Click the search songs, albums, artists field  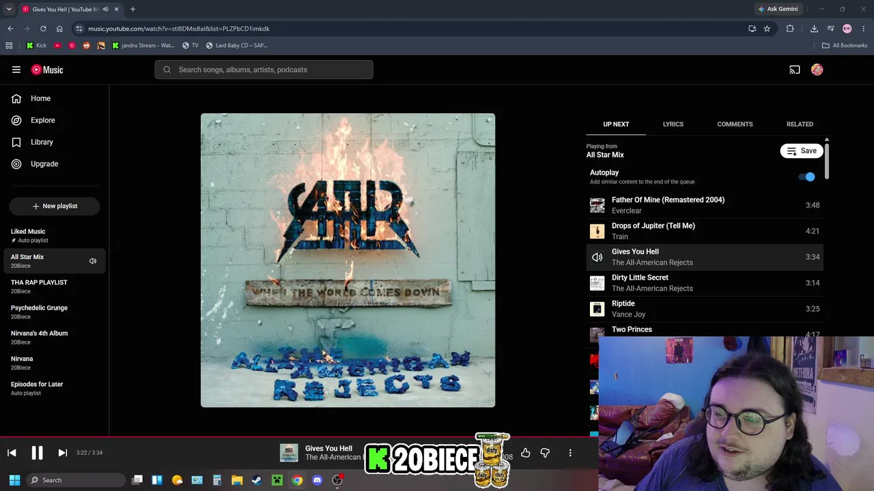pos(264,70)
